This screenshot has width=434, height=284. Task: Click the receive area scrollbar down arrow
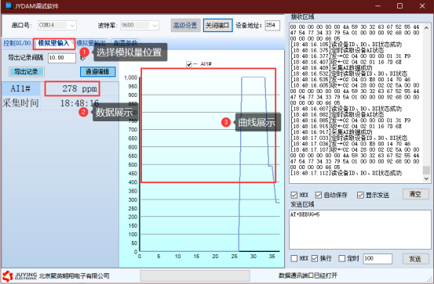426,179
